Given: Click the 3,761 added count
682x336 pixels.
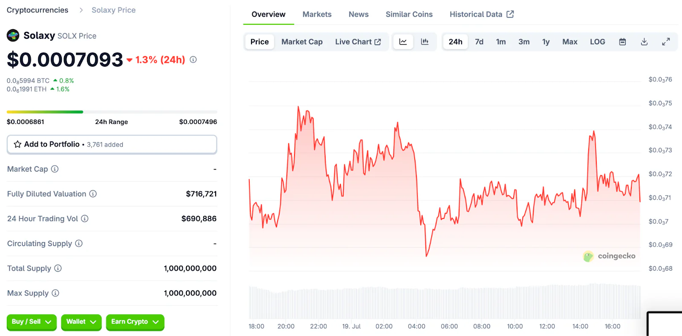Looking at the screenshot, I should point(105,145).
